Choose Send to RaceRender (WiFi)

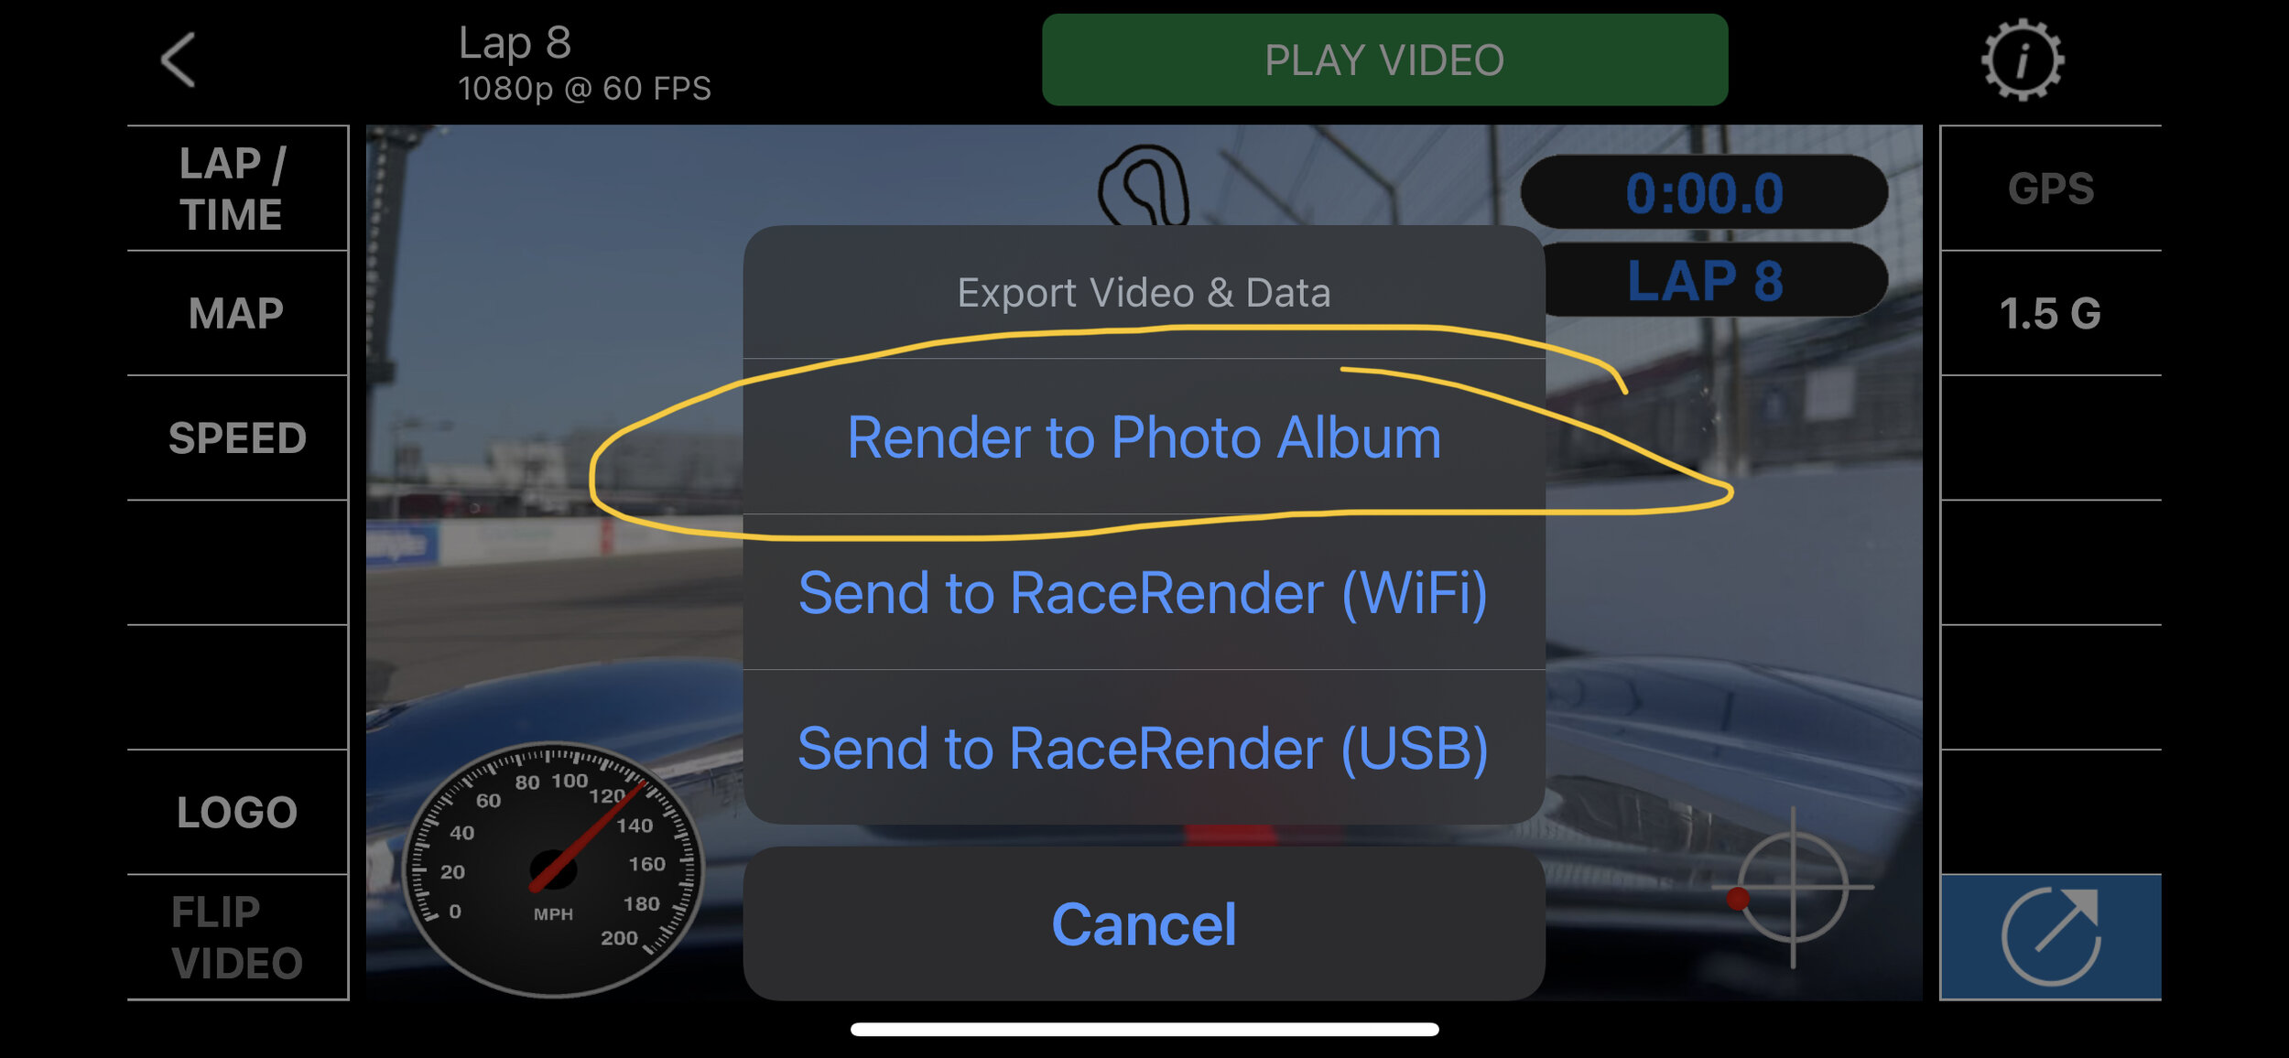(x=1144, y=592)
